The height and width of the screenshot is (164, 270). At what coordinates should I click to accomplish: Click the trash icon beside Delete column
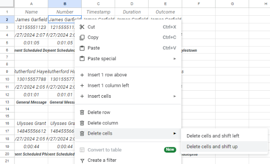coord(82,123)
